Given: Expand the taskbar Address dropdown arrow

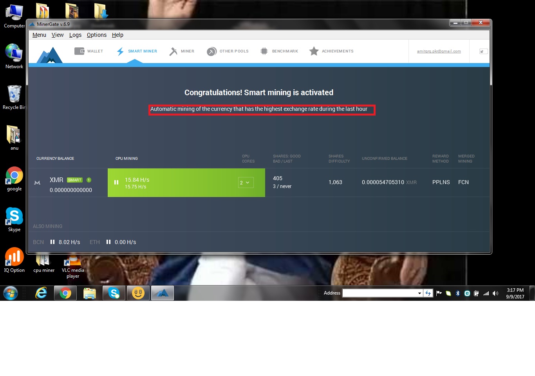Looking at the screenshot, I should [419, 293].
